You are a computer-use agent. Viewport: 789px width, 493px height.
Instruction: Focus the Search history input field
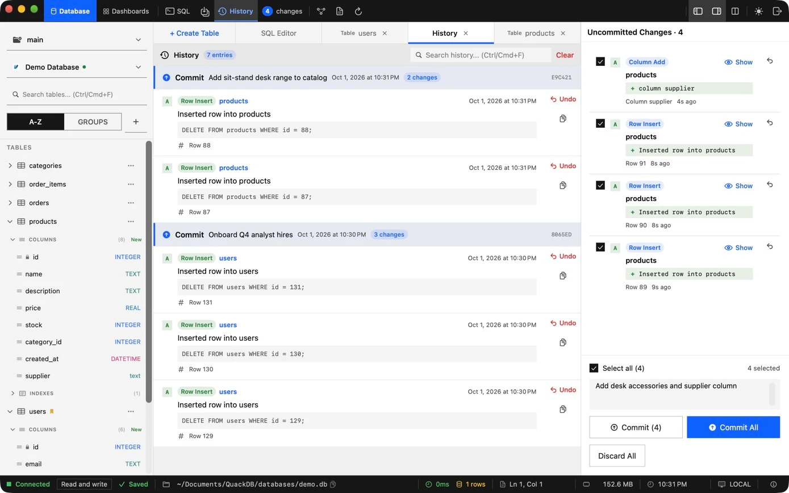pyautogui.click(x=481, y=55)
